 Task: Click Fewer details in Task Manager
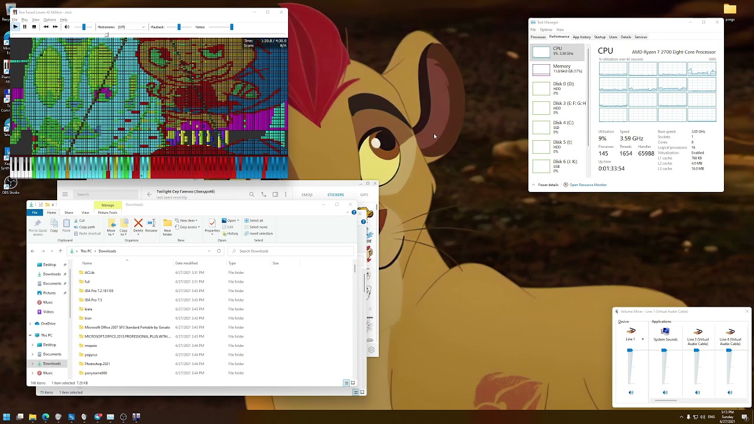[545, 185]
